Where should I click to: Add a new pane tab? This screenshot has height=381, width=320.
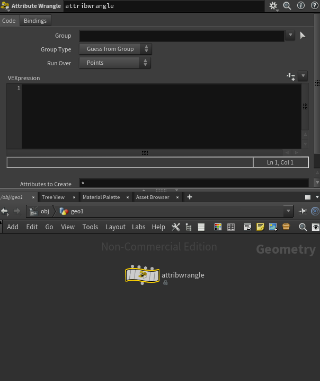190,197
